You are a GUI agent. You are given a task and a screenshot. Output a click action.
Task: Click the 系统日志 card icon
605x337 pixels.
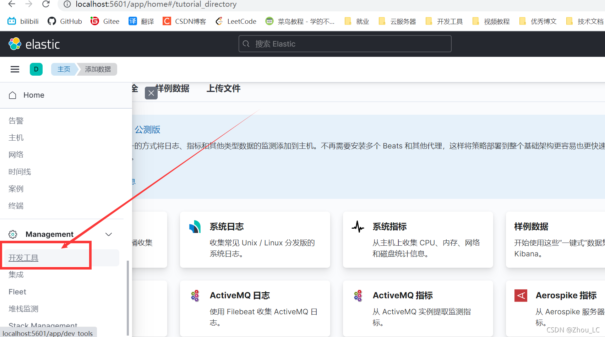tap(195, 227)
